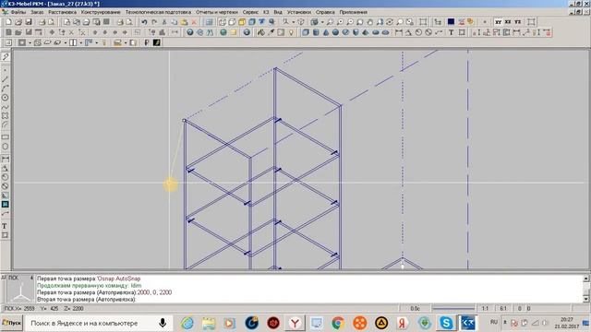This screenshot has height=332, width=591.
Task: Click the binoculars search icon
Action: click(x=210, y=33)
